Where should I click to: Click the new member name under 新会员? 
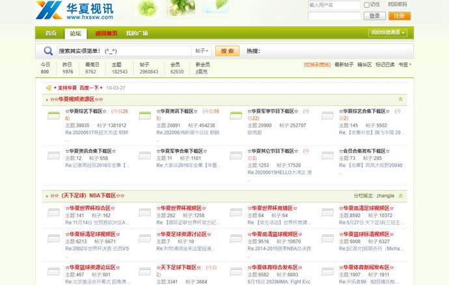[x=202, y=72]
